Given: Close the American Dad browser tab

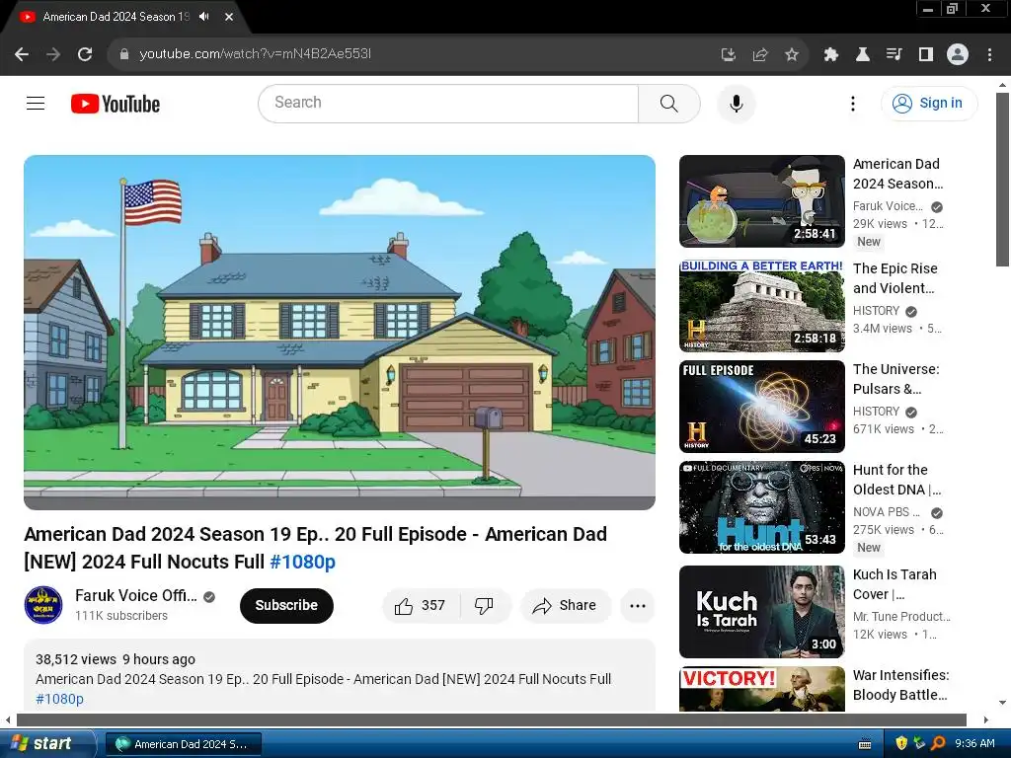Looking at the screenshot, I should coord(229,17).
